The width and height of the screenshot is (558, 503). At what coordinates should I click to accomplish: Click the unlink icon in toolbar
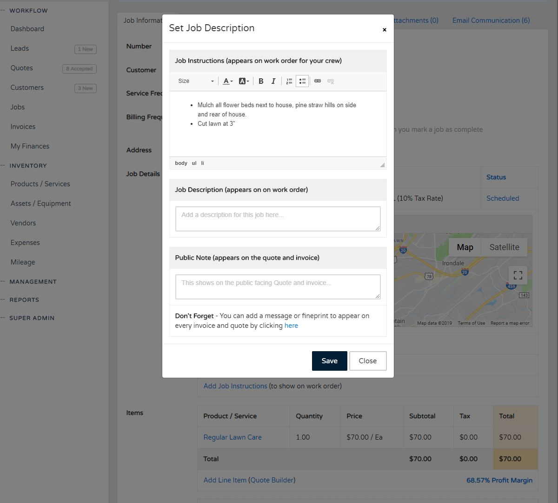coord(331,81)
